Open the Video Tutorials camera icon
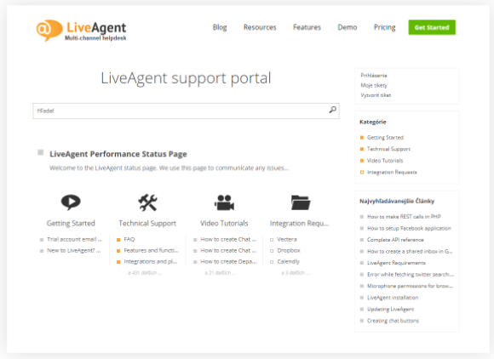The width and height of the screenshot is (494, 359). click(x=224, y=202)
